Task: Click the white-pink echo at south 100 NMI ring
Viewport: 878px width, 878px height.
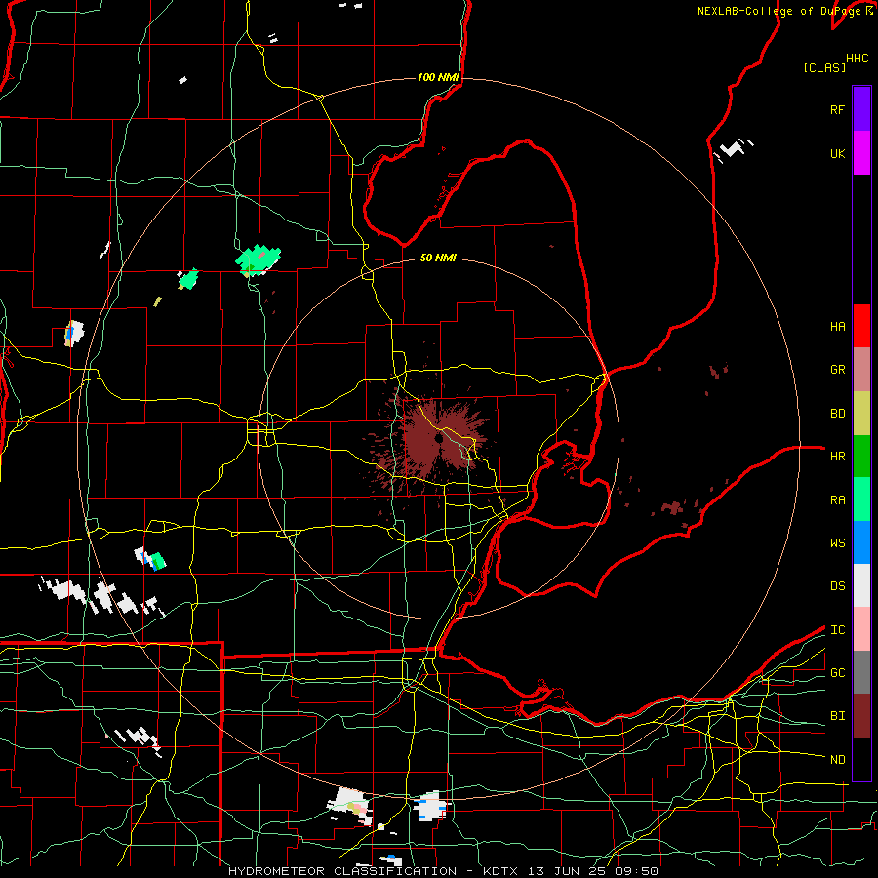Action: pyautogui.click(x=351, y=805)
